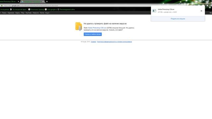This screenshot has height=119, width=212.
Task: Open 'www.google.ru' bookmark
Action: click(51, 10)
